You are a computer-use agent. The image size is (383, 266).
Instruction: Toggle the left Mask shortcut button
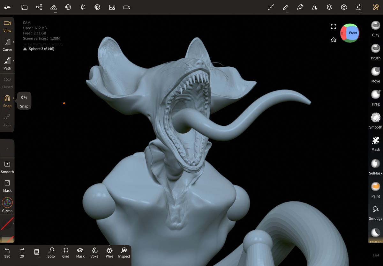(x=7, y=186)
